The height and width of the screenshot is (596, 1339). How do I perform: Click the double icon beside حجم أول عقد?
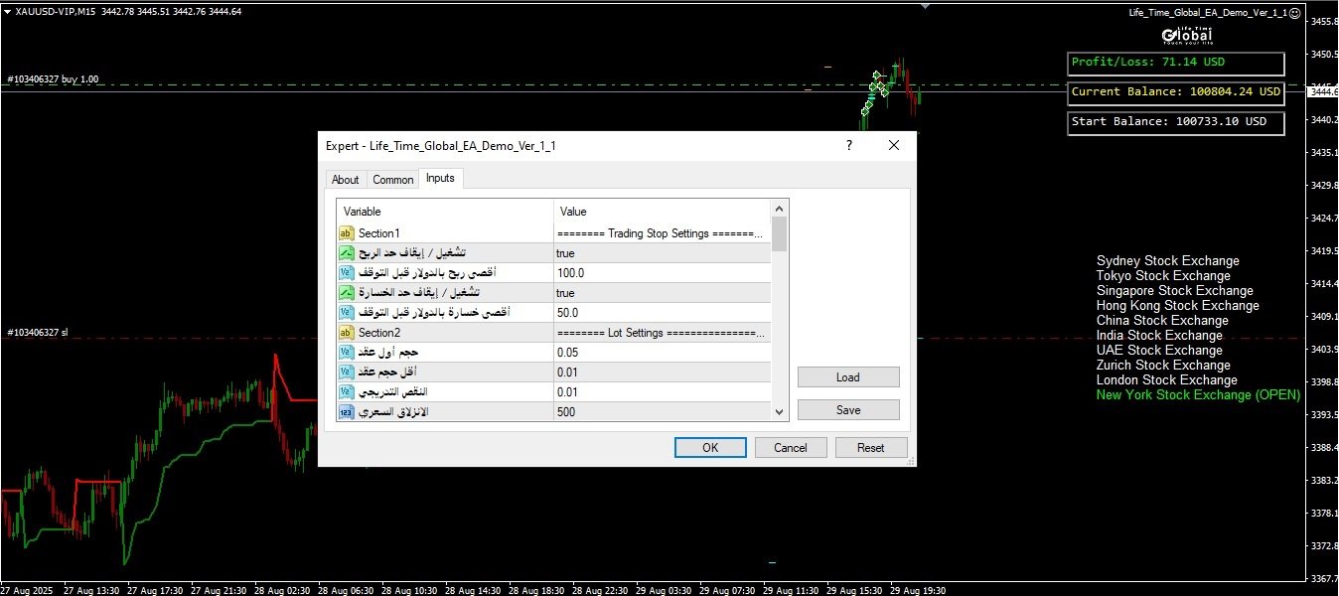[x=347, y=353]
